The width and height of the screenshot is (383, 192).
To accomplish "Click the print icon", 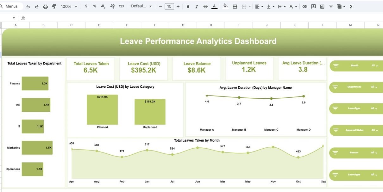I will tap(45, 6).
